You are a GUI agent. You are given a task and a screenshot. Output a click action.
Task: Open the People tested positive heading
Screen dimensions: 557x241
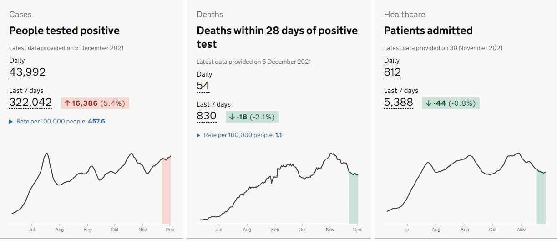click(64, 31)
